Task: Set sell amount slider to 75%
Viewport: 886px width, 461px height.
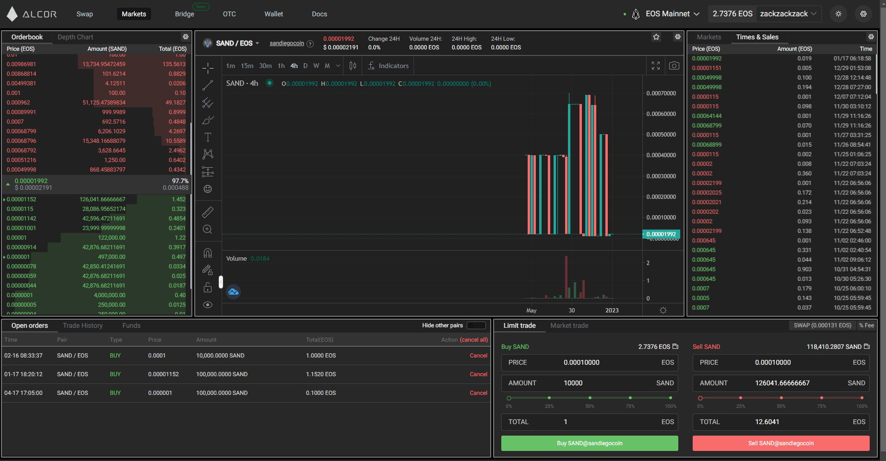Action: pyautogui.click(x=822, y=398)
